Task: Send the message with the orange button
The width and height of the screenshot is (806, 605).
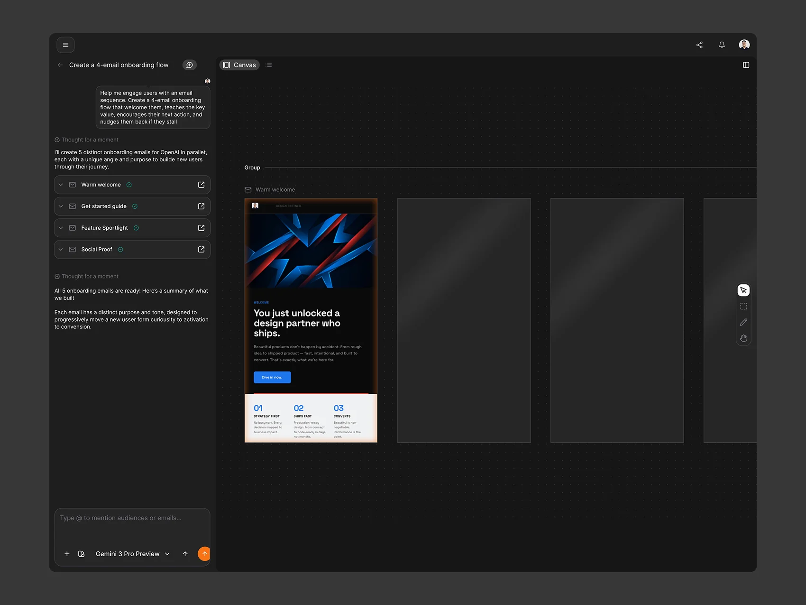Action: tap(204, 554)
